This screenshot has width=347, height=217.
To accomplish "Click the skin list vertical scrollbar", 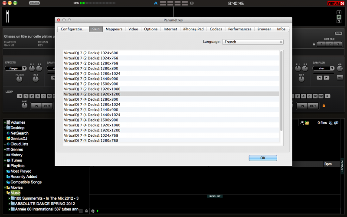I will (281, 91).
